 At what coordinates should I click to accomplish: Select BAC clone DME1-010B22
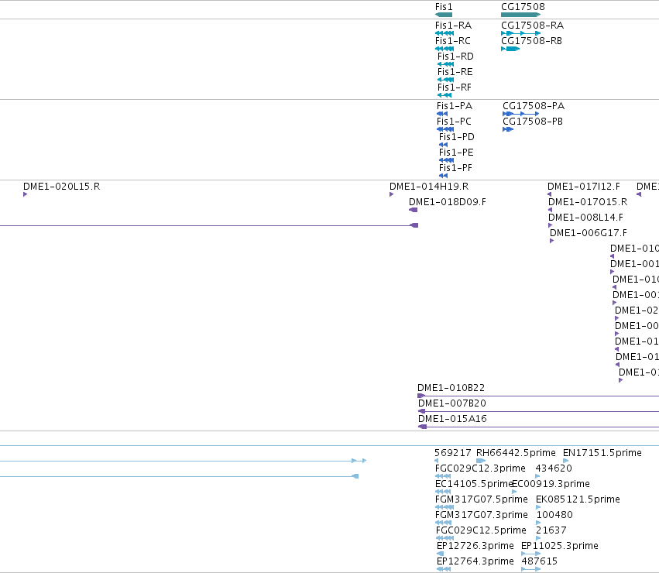[451, 388]
